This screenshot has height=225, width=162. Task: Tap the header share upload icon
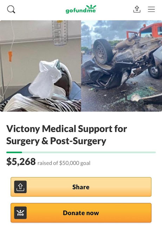pos(137,9)
